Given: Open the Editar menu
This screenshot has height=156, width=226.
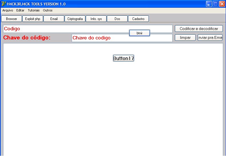Looking at the screenshot, I should pos(20,10).
